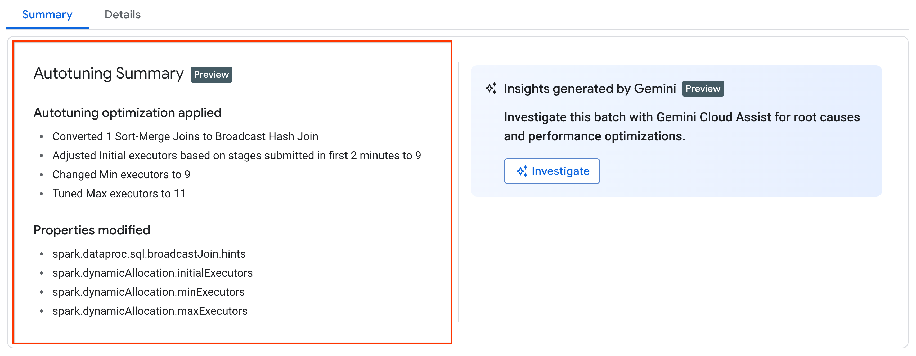Click the Changed Min executors to 9 line

click(x=121, y=175)
